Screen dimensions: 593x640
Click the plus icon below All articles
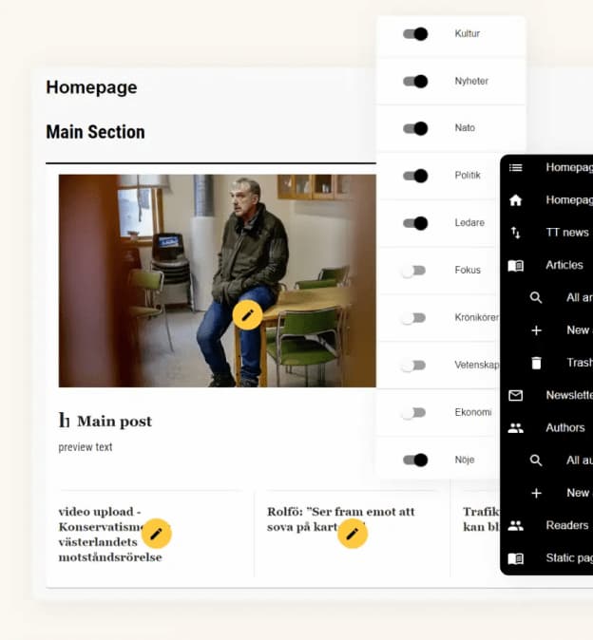click(536, 330)
